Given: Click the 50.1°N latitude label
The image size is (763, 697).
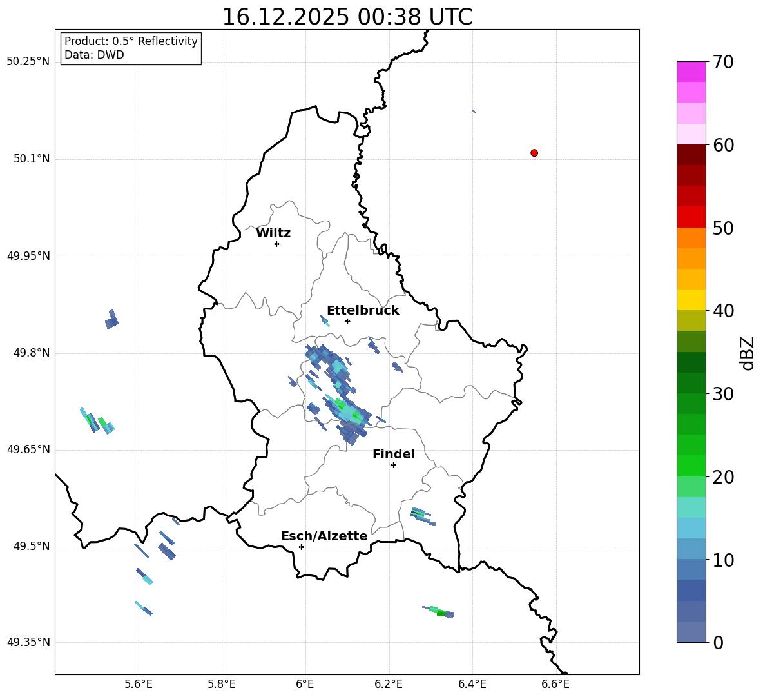Looking at the screenshot, I should [32, 159].
